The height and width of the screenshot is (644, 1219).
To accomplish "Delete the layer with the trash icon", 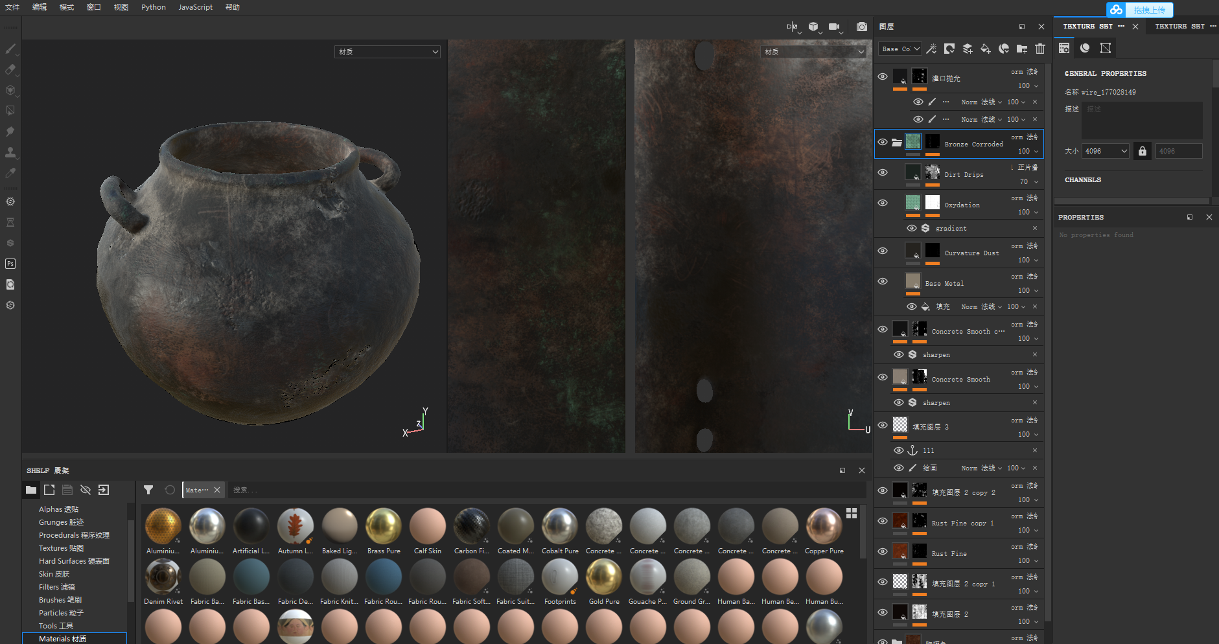I will tap(1040, 49).
